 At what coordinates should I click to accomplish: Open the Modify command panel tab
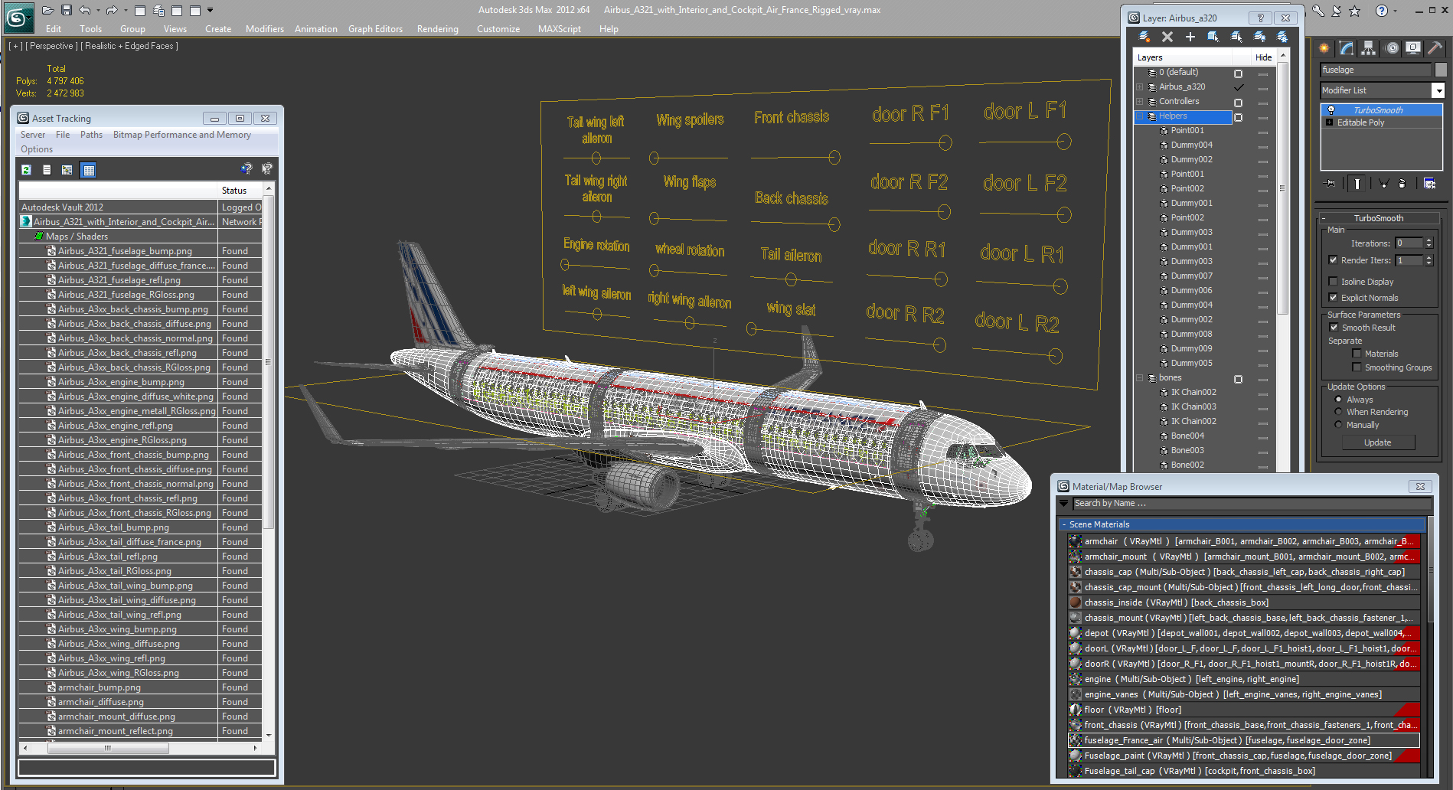(1347, 48)
